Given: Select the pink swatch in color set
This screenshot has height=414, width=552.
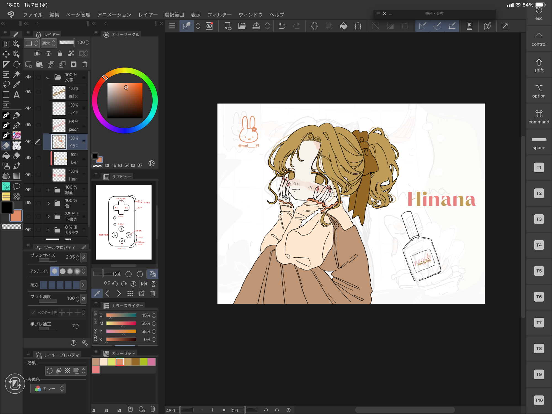Looking at the screenshot, I should tap(152, 362).
